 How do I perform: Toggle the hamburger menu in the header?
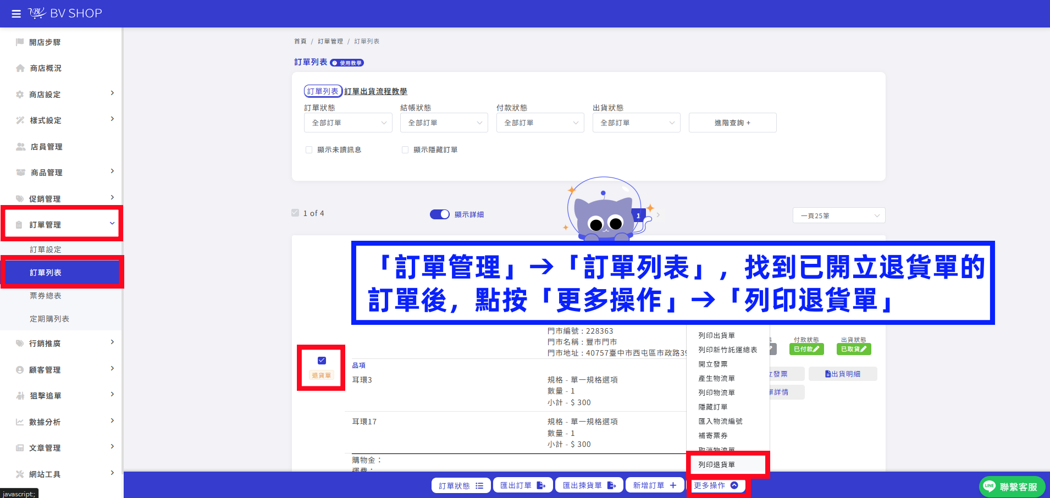coord(16,14)
